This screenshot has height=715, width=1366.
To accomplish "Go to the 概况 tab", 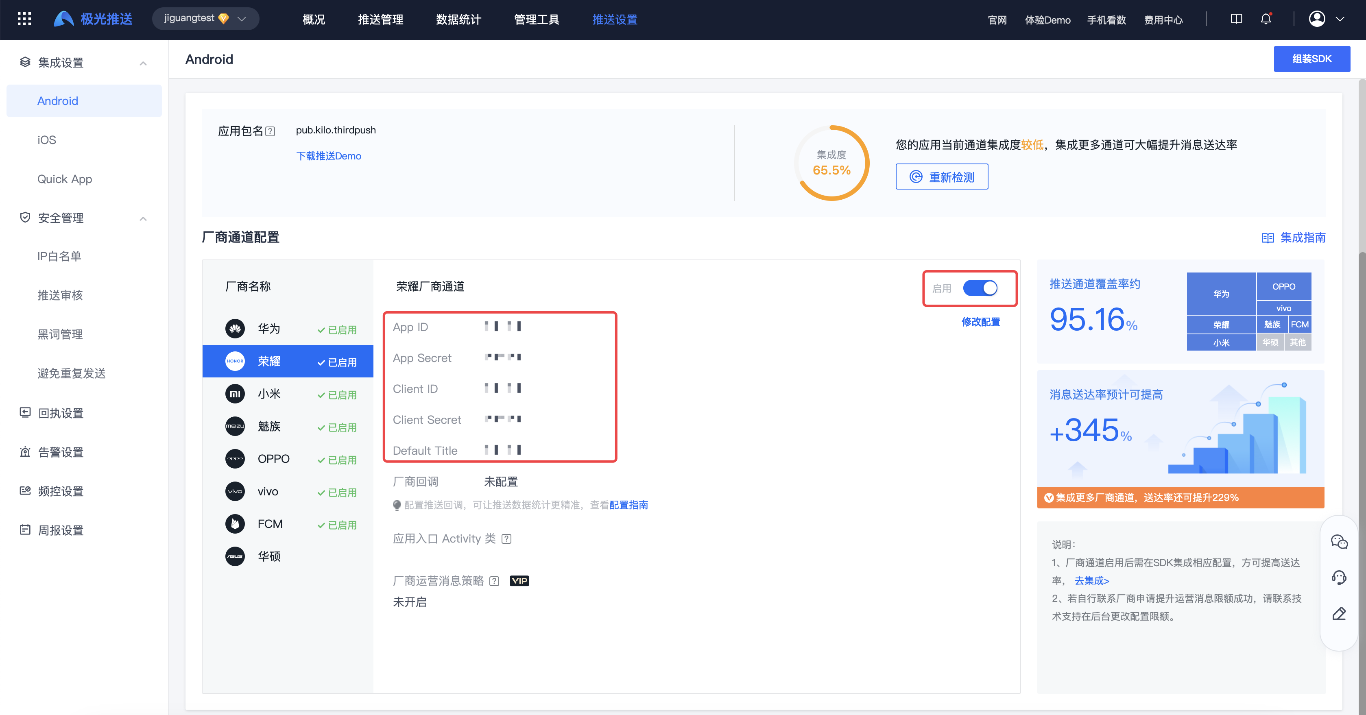I will click(x=314, y=20).
